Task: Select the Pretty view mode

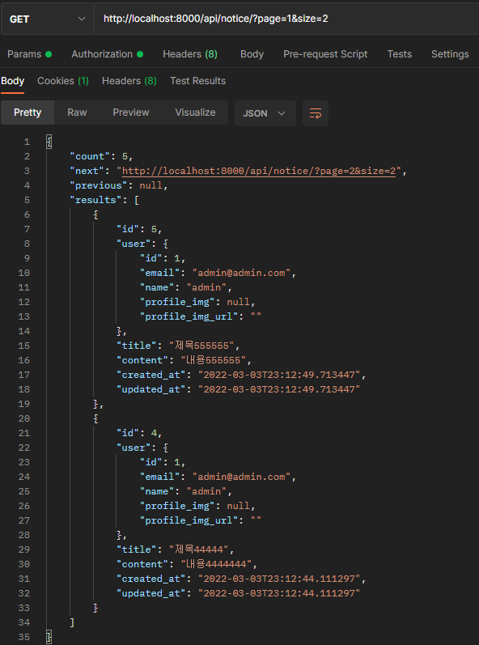Action: point(28,112)
